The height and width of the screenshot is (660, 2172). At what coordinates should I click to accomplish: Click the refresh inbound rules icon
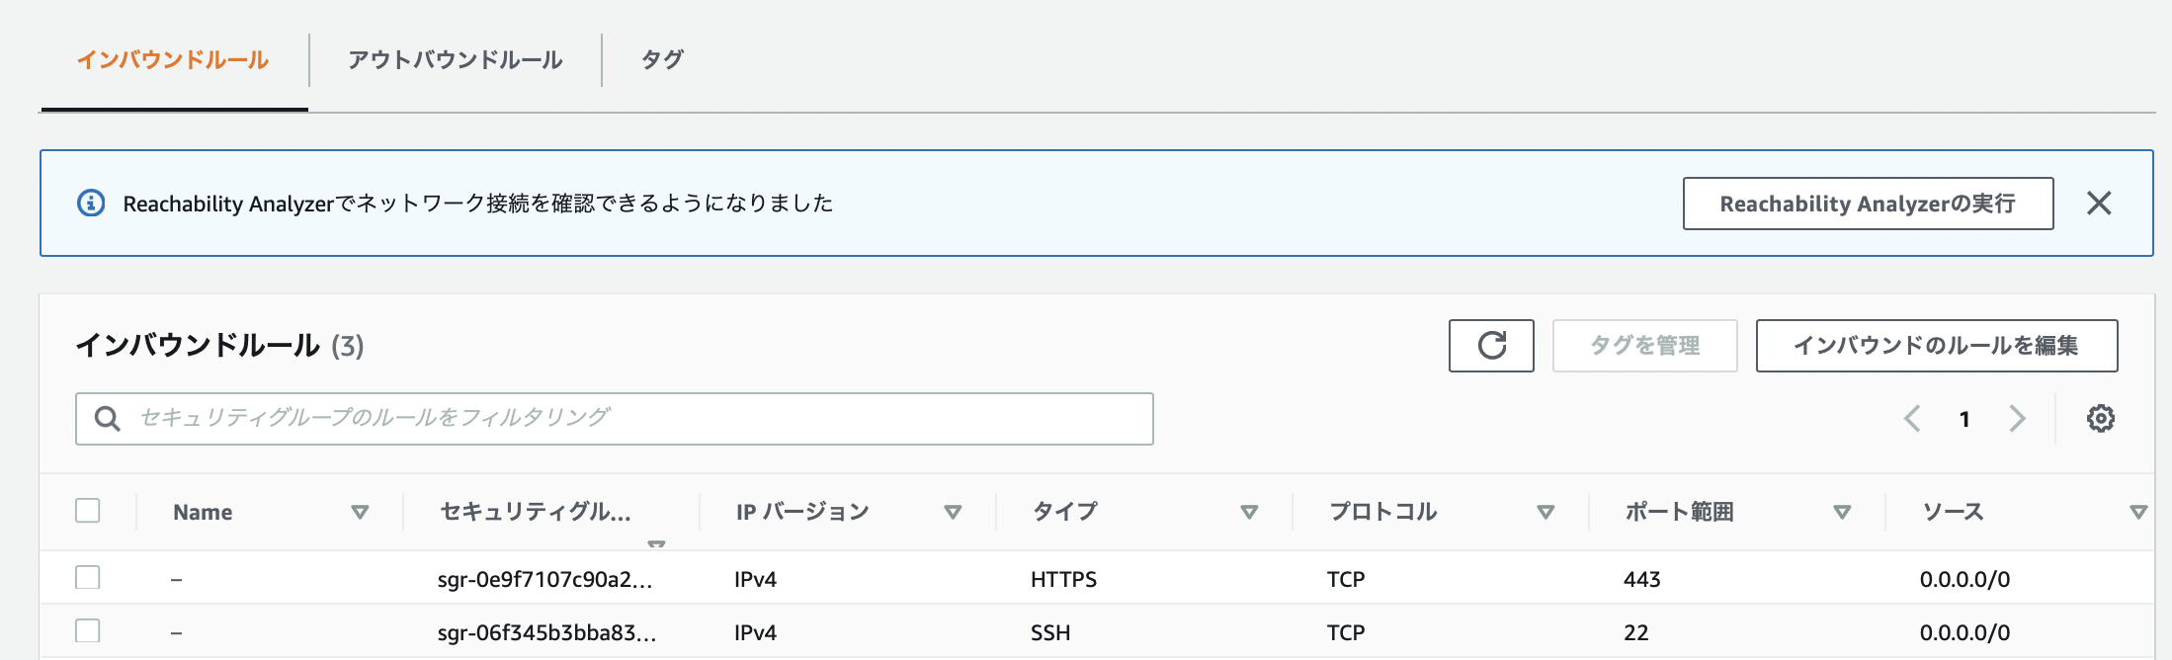pos(1491,346)
